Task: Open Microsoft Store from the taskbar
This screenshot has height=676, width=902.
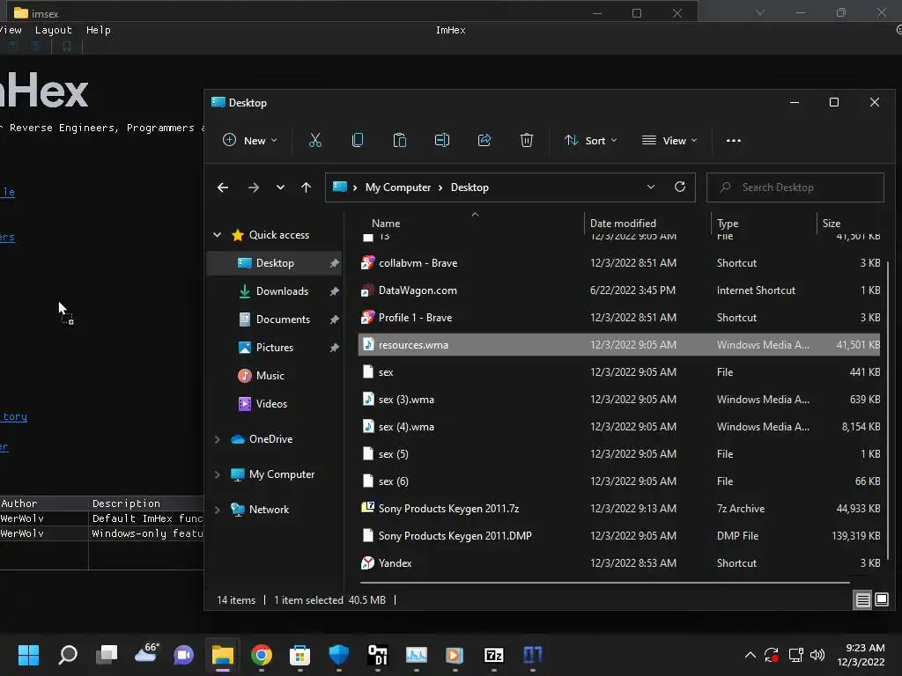Action: point(299,655)
